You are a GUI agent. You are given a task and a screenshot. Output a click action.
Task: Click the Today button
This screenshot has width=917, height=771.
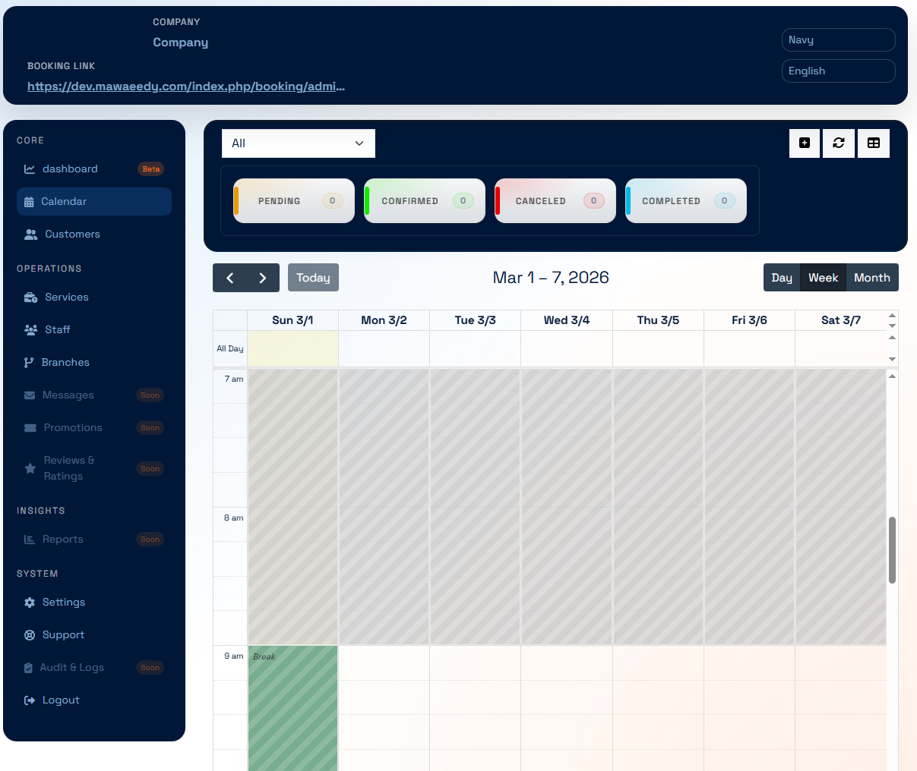313,278
